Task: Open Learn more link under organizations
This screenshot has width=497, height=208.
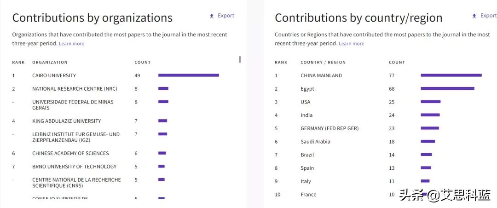Action: (71, 44)
